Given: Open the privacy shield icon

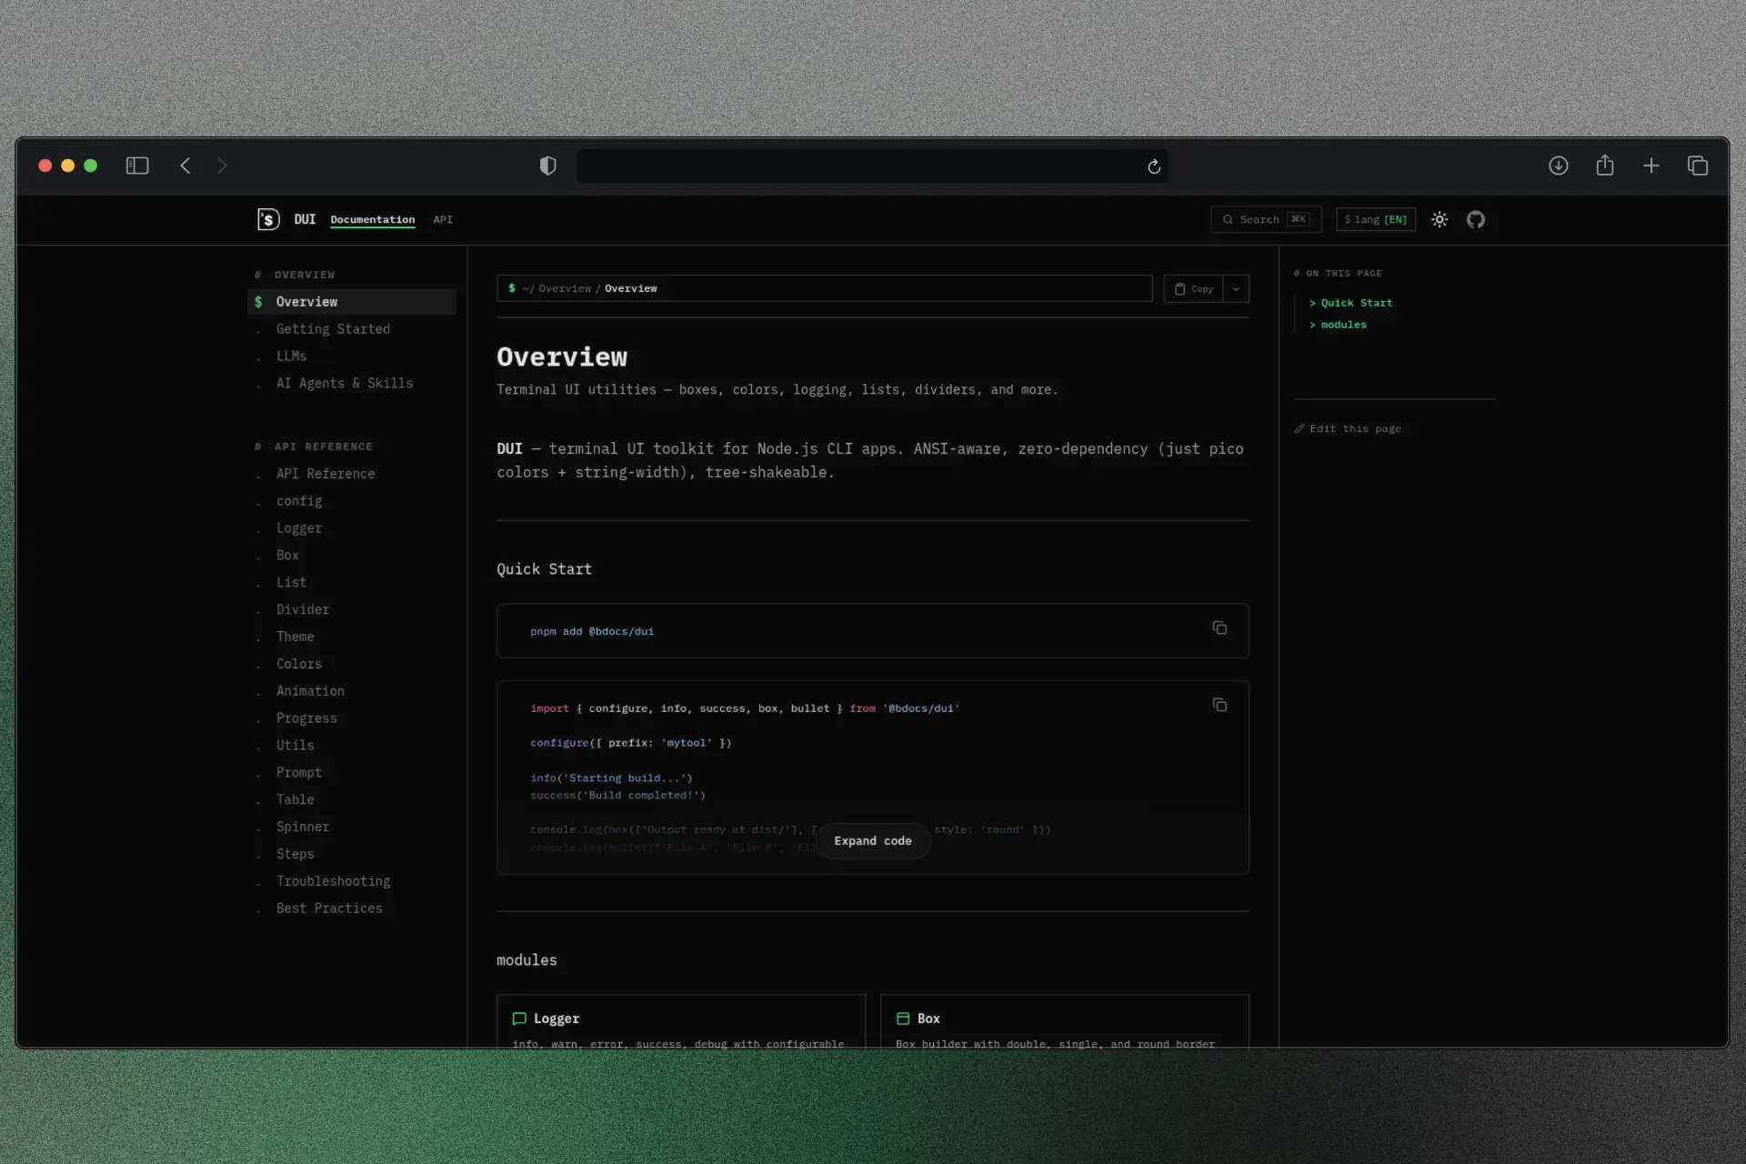Looking at the screenshot, I should (x=547, y=166).
